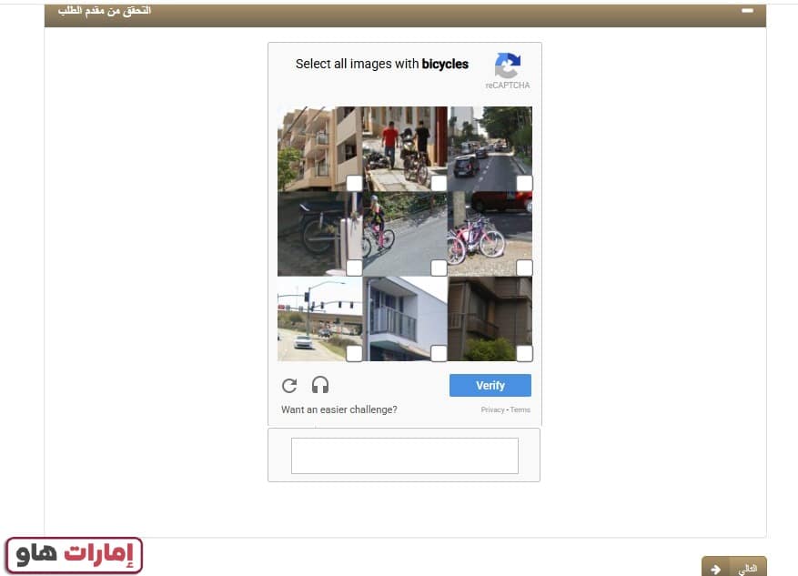Open the Privacy link
The width and height of the screenshot is (798, 576).
click(x=492, y=410)
